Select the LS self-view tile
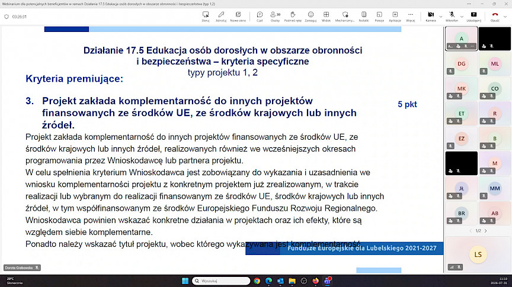This screenshot has height=287, width=512. (x=478, y=254)
